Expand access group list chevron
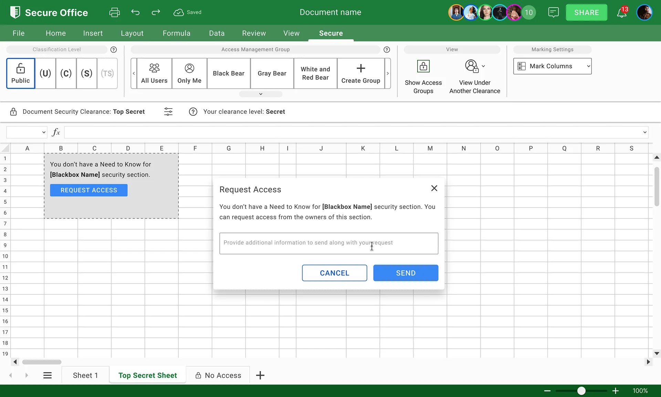 coord(261,94)
